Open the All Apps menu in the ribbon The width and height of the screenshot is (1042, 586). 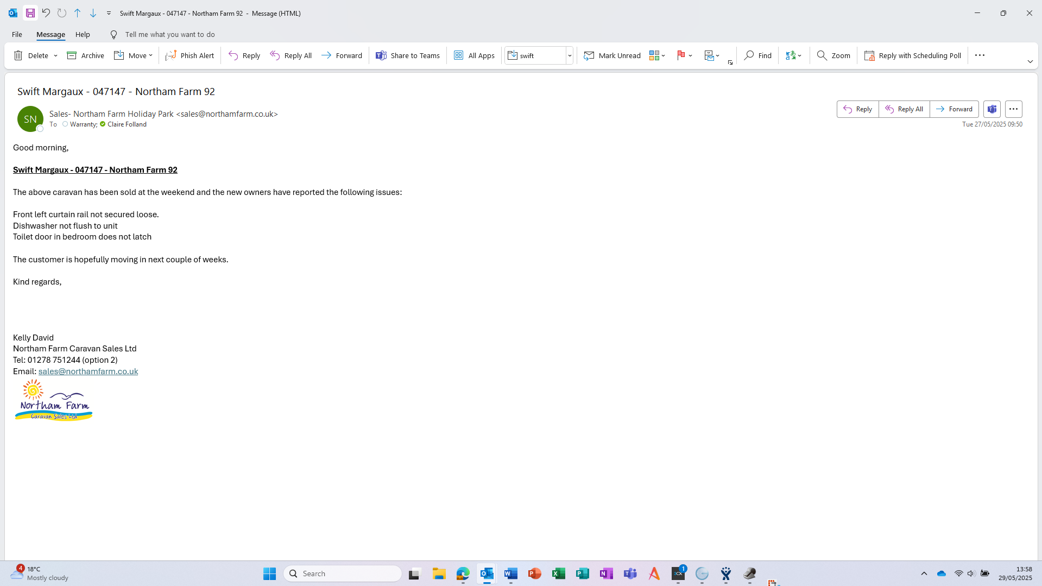pos(474,55)
